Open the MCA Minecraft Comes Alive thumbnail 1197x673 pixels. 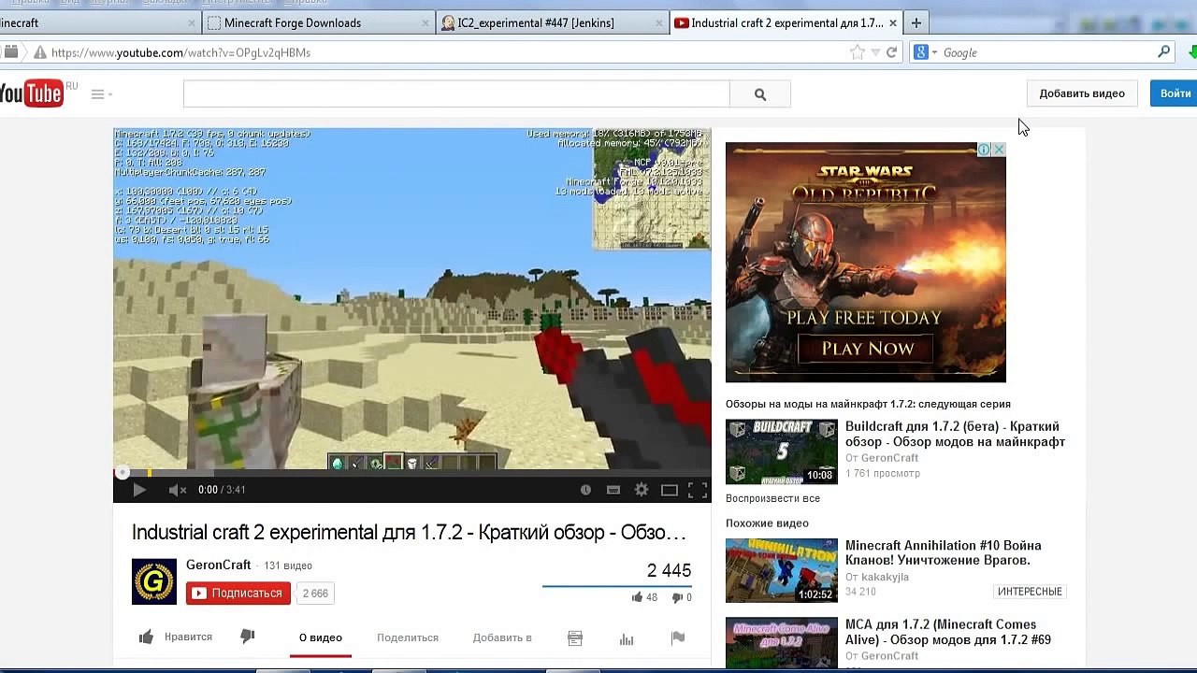[782, 645]
